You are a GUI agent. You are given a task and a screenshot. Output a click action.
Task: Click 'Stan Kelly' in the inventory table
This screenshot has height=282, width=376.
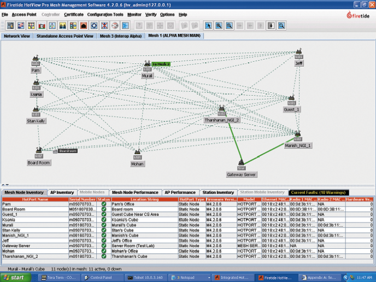[11, 230]
